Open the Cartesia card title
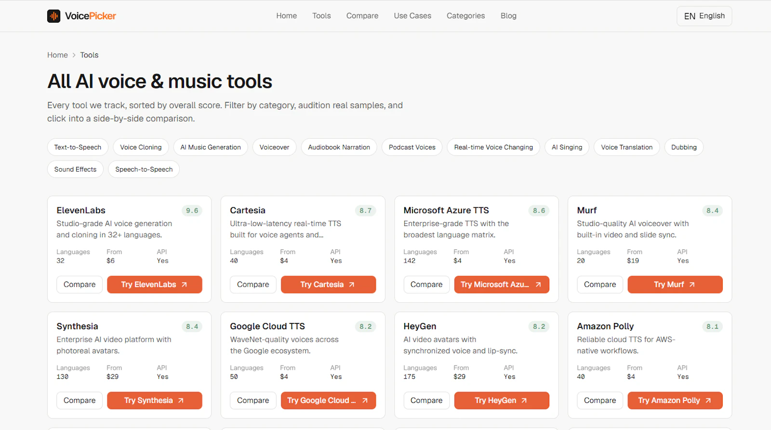This screenshot has height=430, width=771. click(x=248, y=210)
